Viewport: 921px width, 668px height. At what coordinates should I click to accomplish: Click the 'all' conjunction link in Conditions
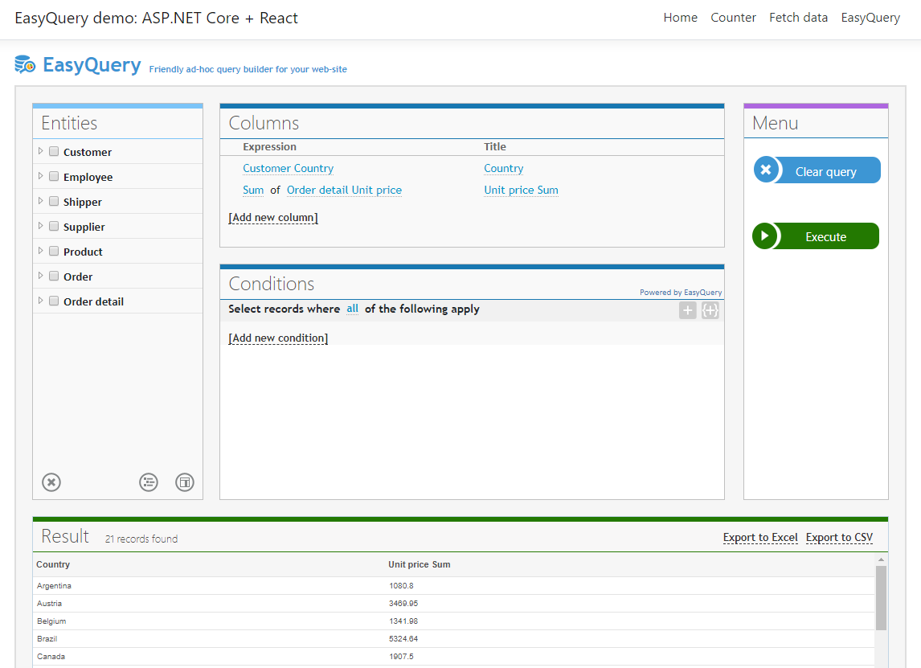pyautogui.click(x=352, y=309)
